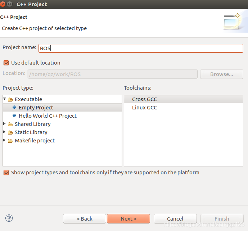Select Shared Library project type
Viewport: 248px width, 231px height.
62,124
